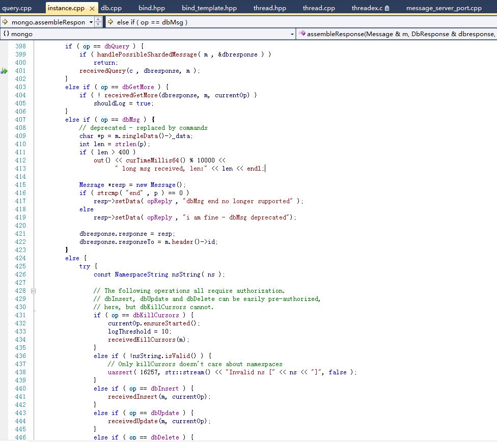Switch to the query.cpp tab

click(x=17, y=8)
